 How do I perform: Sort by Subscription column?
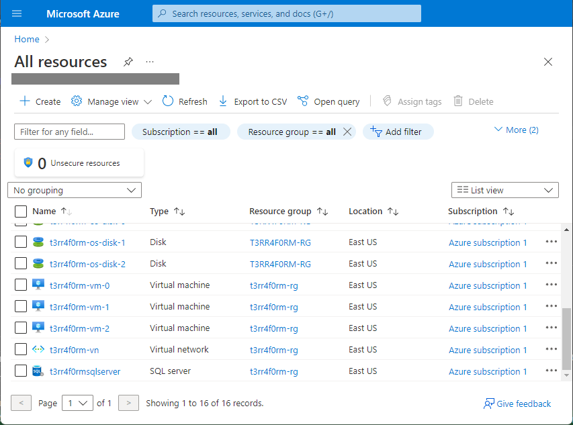[481, 211]
